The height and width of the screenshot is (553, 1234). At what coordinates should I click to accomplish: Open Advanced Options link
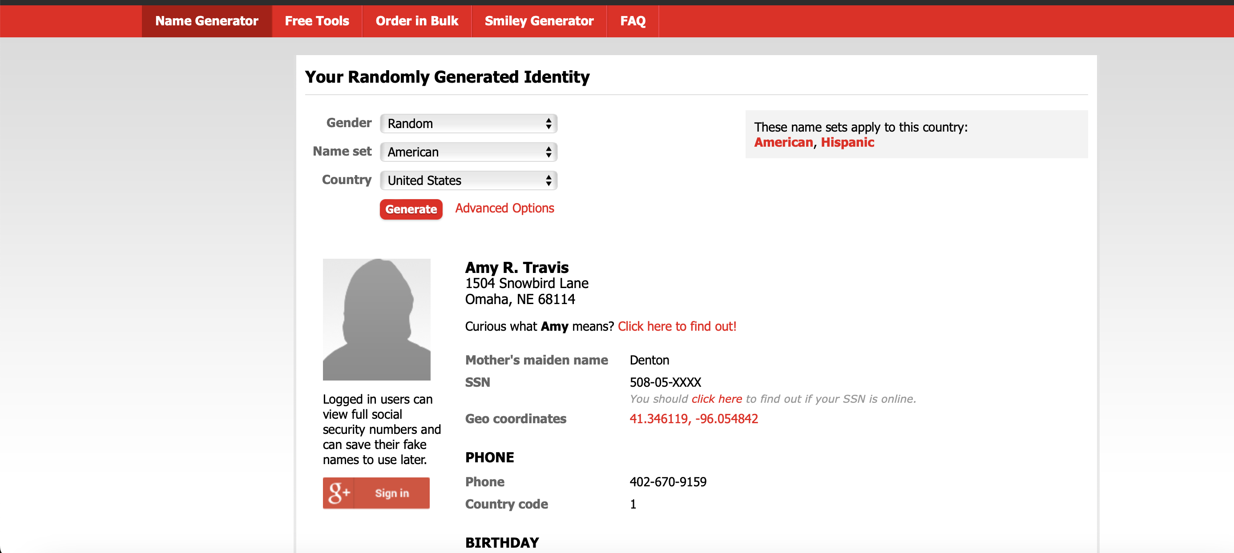click(x=504, y=208)
